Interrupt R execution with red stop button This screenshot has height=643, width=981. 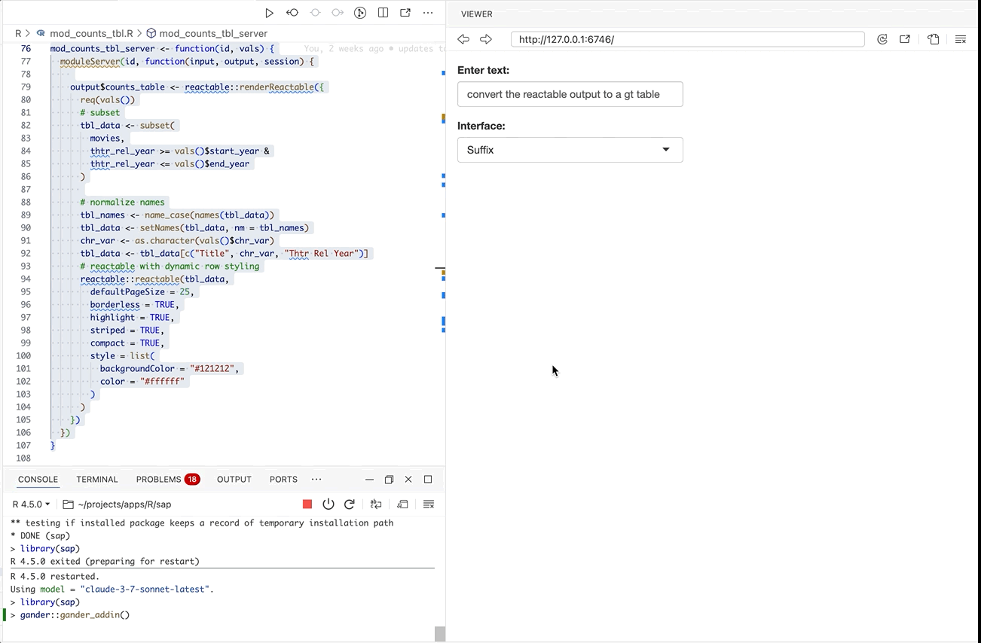[x=307, y=504]
